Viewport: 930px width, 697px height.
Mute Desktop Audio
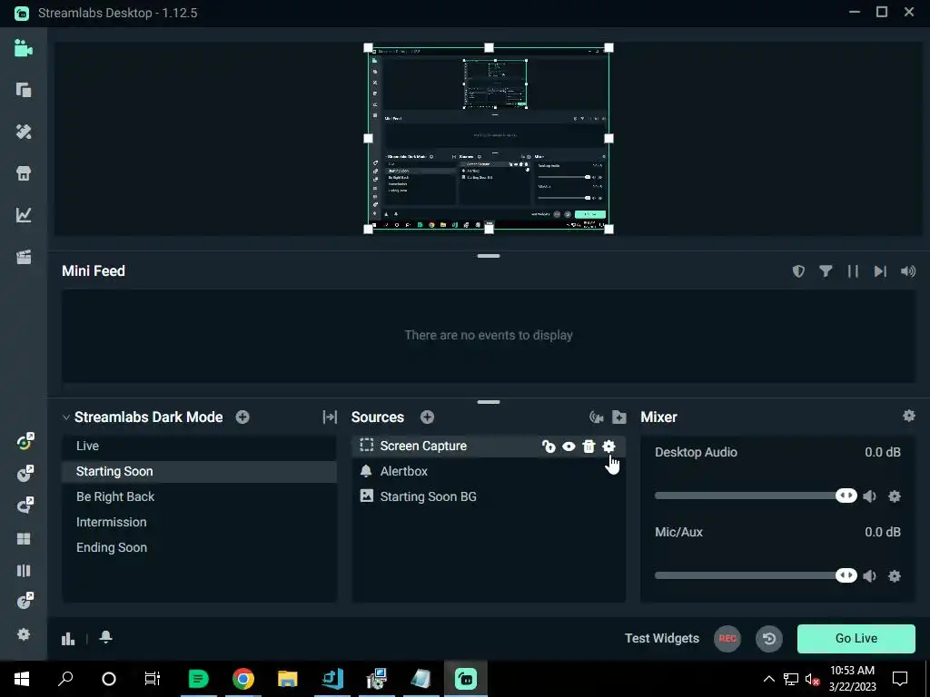pyautogui.click(x=869, y=496)
